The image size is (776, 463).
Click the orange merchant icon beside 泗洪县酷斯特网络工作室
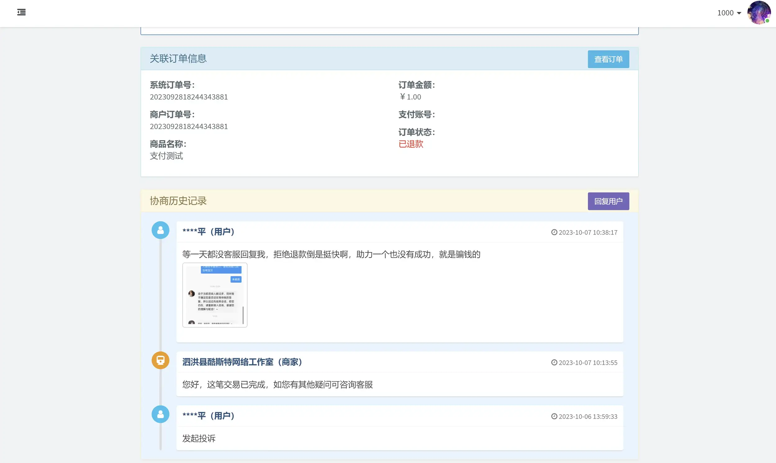160,360
